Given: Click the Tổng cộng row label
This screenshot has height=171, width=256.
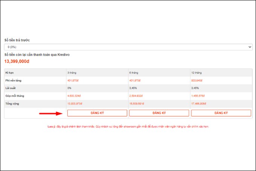Looking at the screenshot, I should coord(12,104).
